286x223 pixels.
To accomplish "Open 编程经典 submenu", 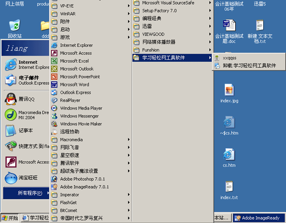I will [x=172, y=18].
